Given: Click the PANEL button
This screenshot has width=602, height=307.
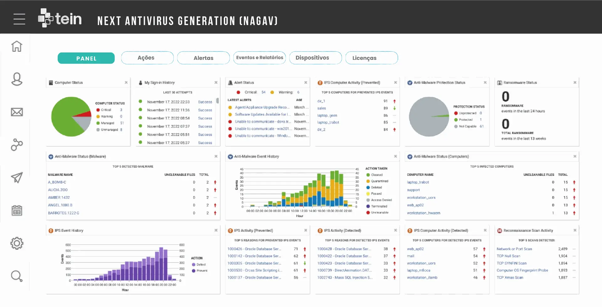Looking at the screenshot, I should tap(86, 58).
